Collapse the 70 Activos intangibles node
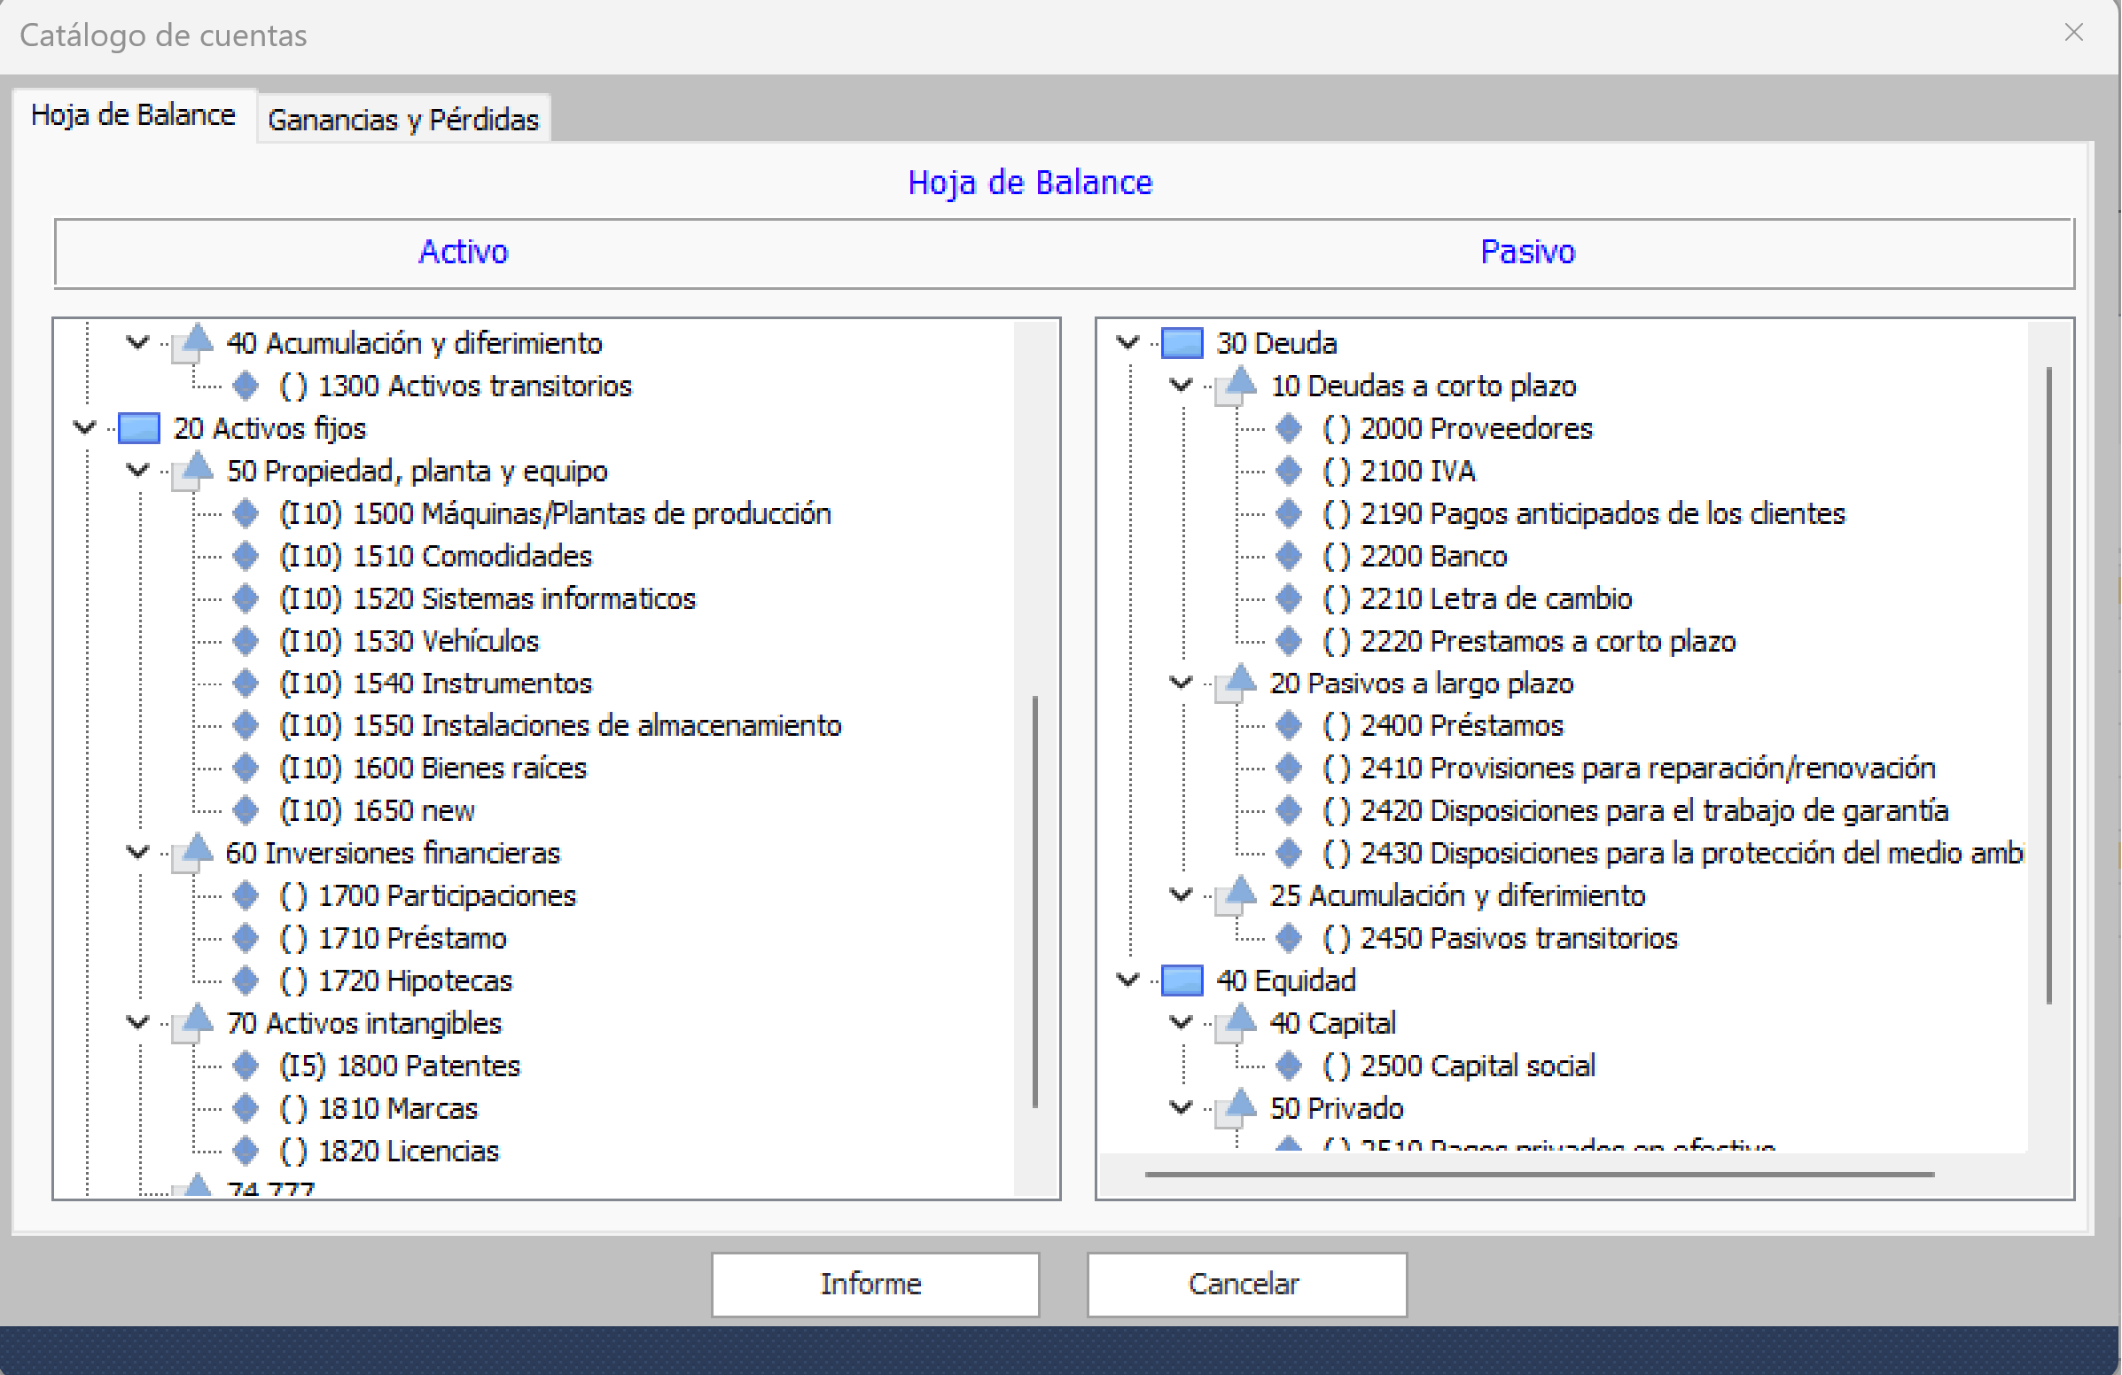This screenshot has height=1375, width=2122. (x=137, y=1023)
